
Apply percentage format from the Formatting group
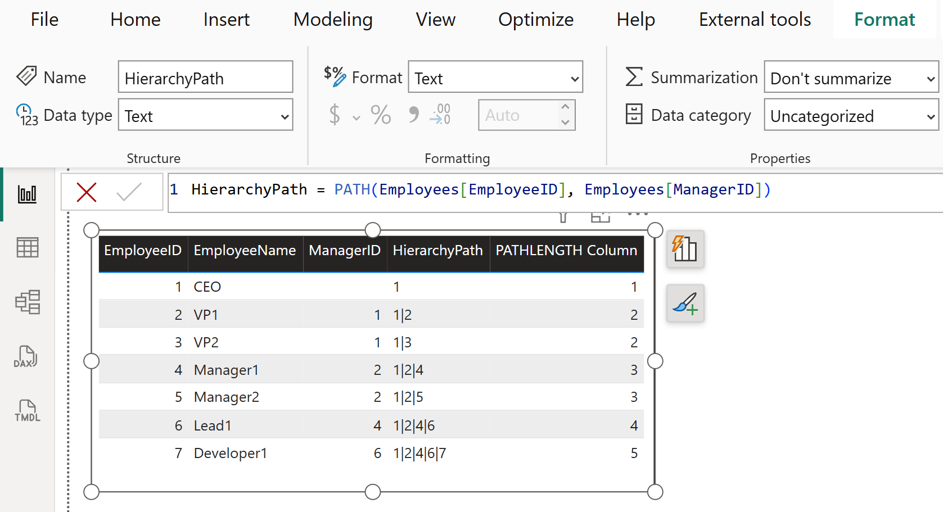(x=381, y=115)
